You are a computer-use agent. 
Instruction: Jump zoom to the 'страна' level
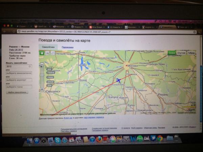pyautogui.click(x=51, y=73)
